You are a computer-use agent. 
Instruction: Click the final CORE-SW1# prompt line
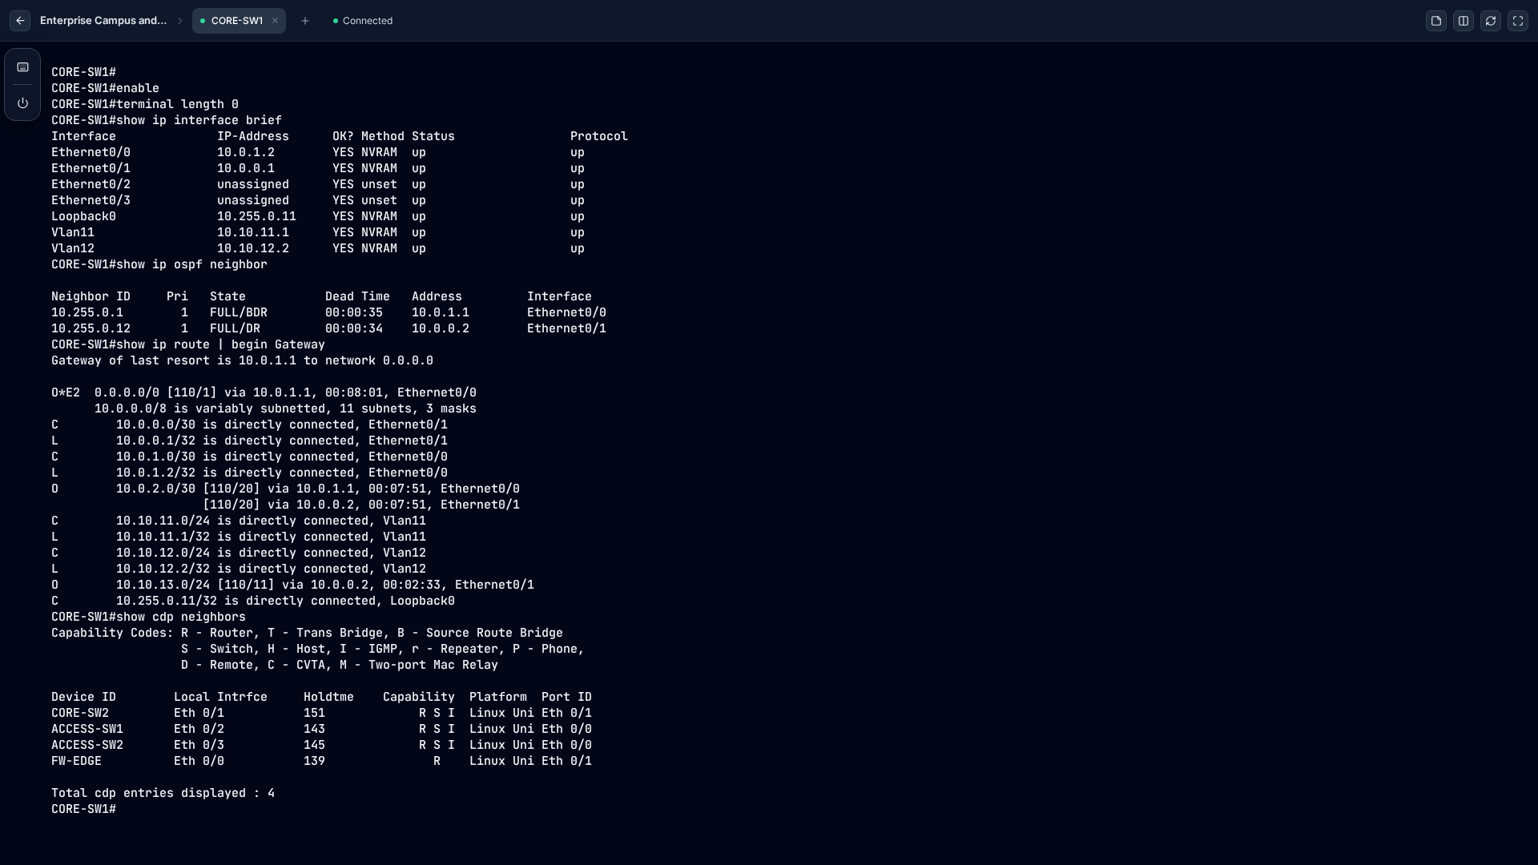point(84,809)
